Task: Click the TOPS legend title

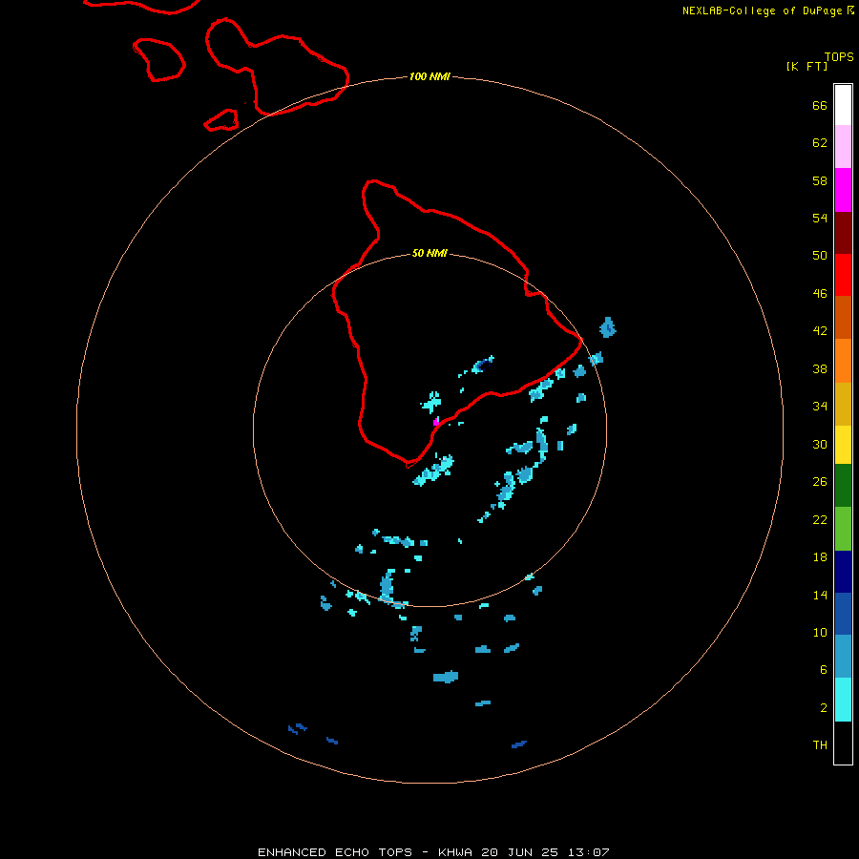Action: point(839,57)
